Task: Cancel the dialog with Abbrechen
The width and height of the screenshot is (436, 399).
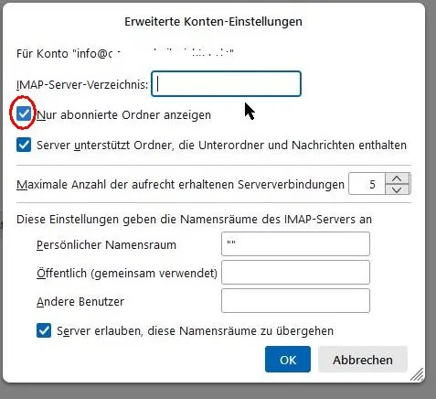Action: tap(363, 360)
